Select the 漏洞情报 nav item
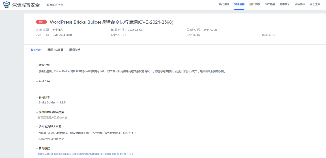The height and width of the screenshot is (158, 326). pyautogui.click(x=239, y=4)
